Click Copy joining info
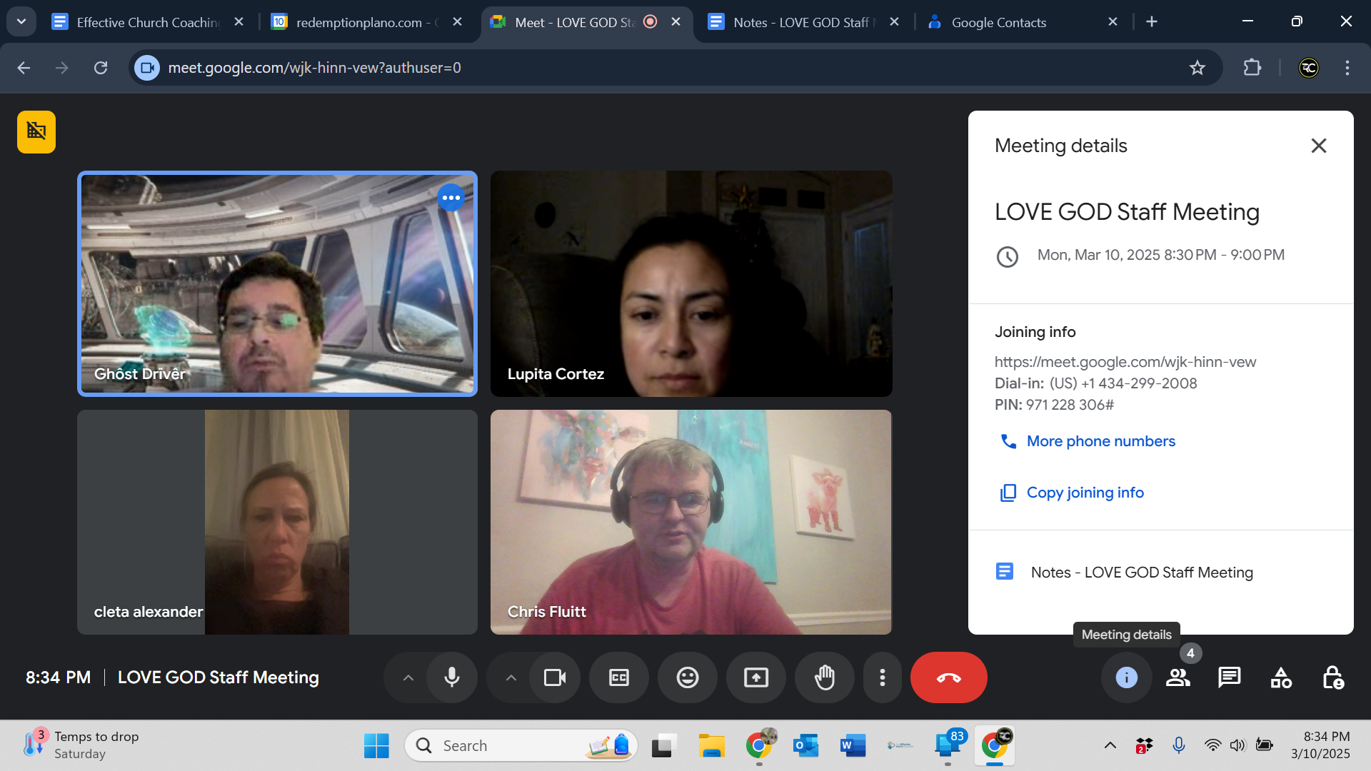This screenshot has height=771, width=1371. tap(1085, 493)
